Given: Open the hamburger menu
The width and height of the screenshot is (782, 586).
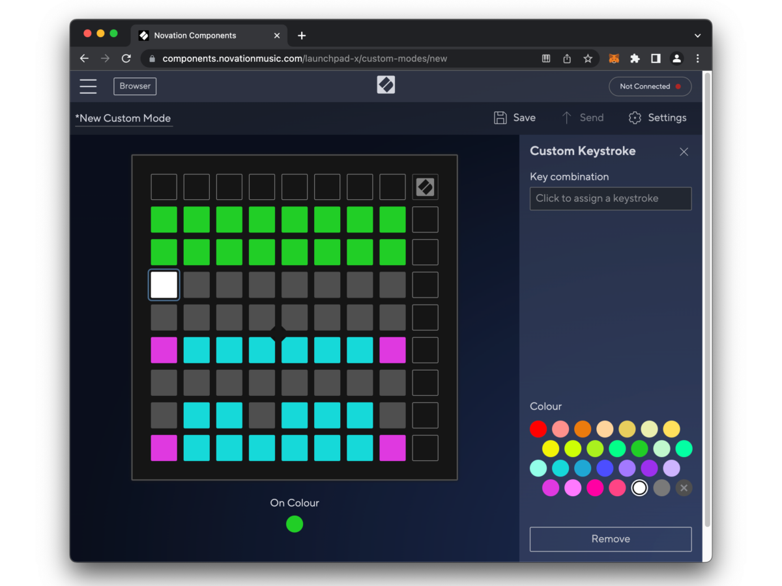Looking at the screenshot, I should pos(88,86).
